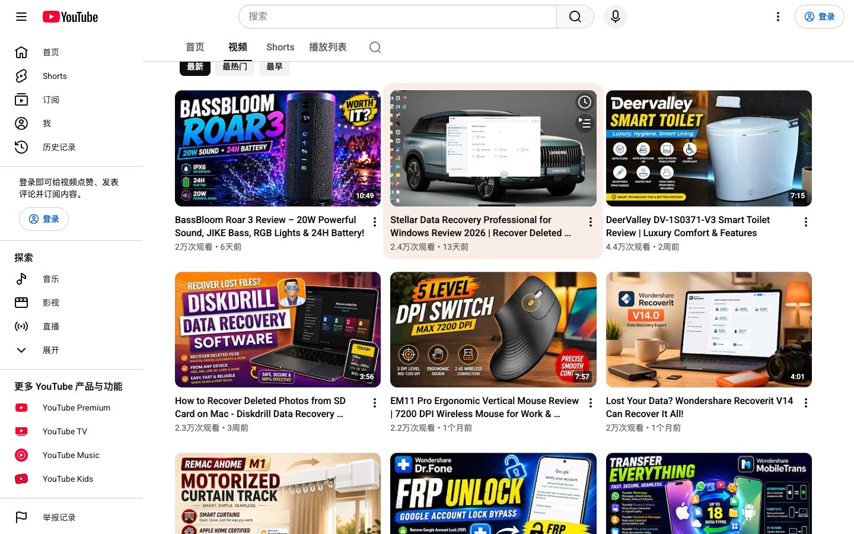The height and width of the screenshot is (534, 854).
Task: Focus the search (搜索) input field
Action: (x=397, y=17)
